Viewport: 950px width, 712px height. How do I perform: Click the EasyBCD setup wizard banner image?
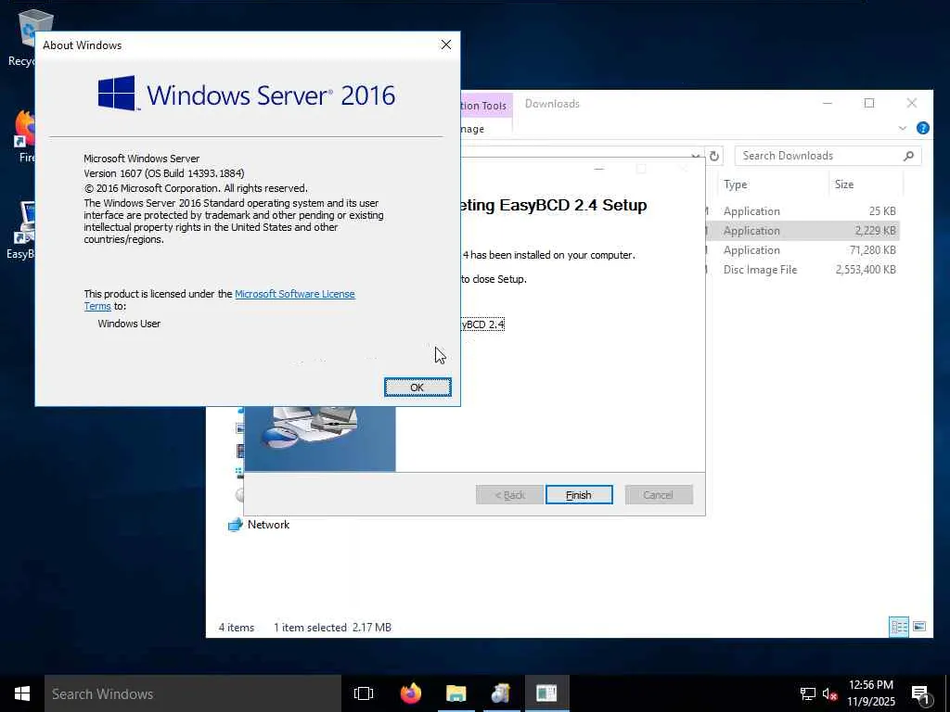(x=320, y=439)
